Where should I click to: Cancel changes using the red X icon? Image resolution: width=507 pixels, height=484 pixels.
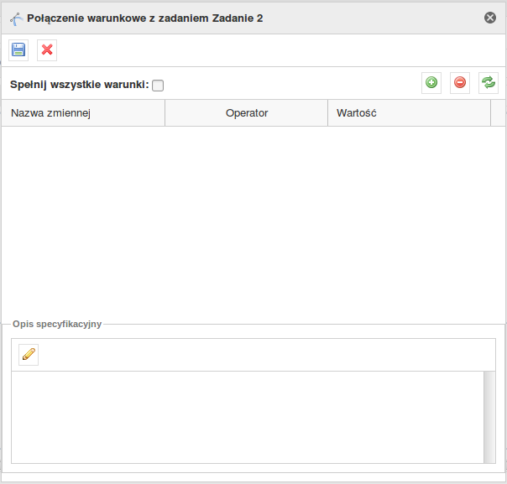pos(47,50)
